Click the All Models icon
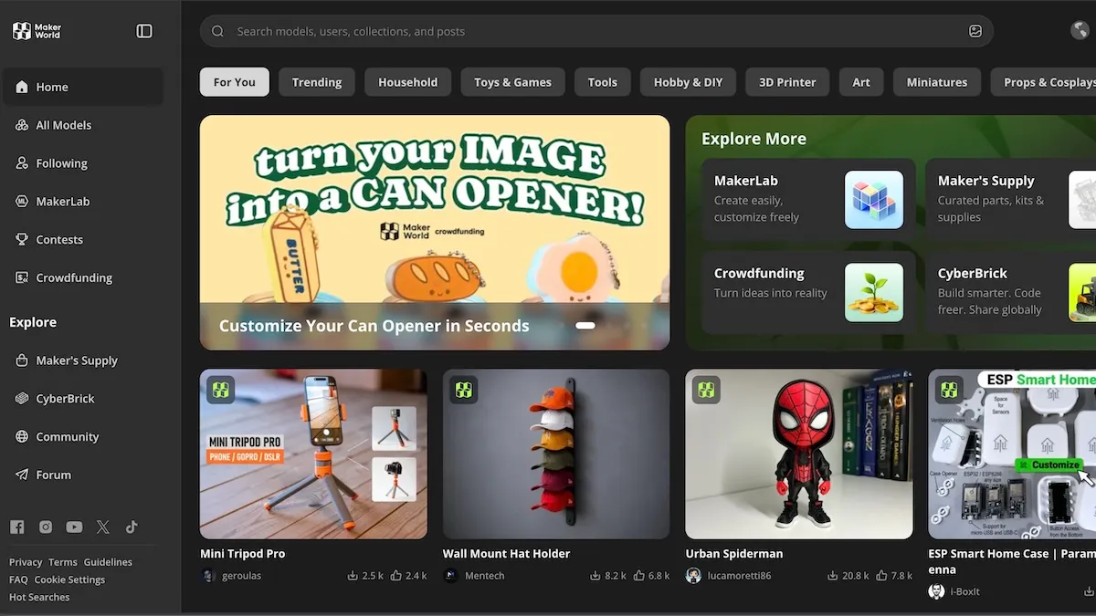Screen dimensions: 1096x616 [22, 125]
